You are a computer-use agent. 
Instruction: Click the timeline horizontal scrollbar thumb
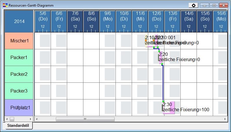pos(85,119)
